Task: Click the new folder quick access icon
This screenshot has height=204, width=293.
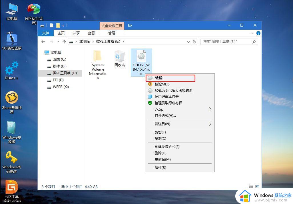Action: [58, 25]
